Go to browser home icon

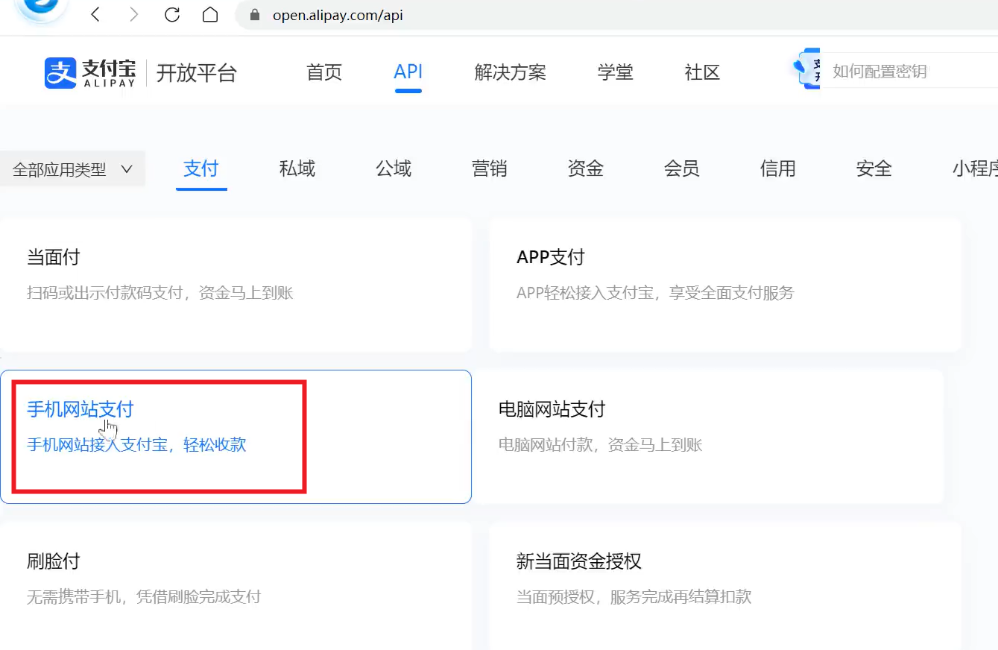211,14
